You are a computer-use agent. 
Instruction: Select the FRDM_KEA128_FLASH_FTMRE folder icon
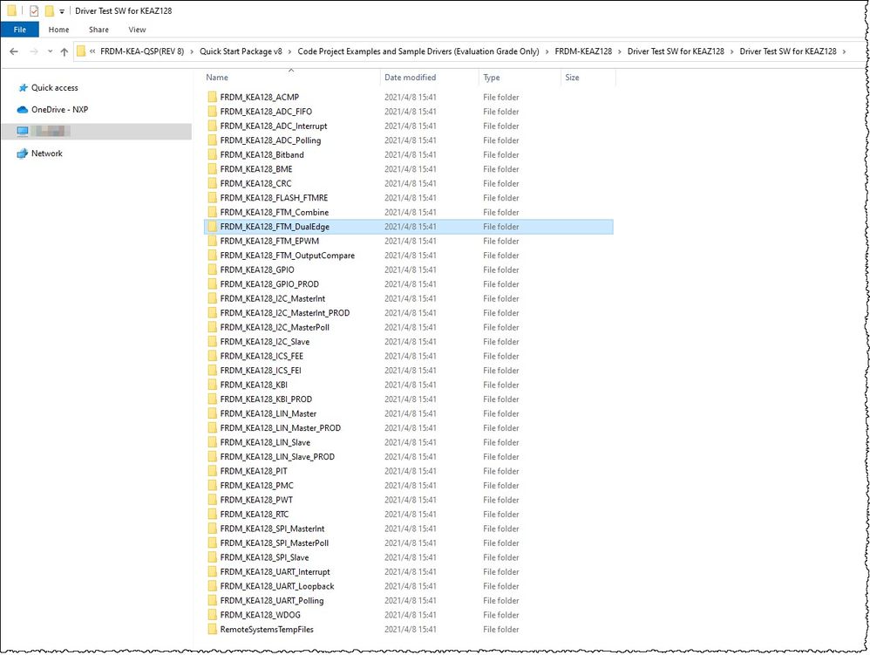tap(213, 198)
